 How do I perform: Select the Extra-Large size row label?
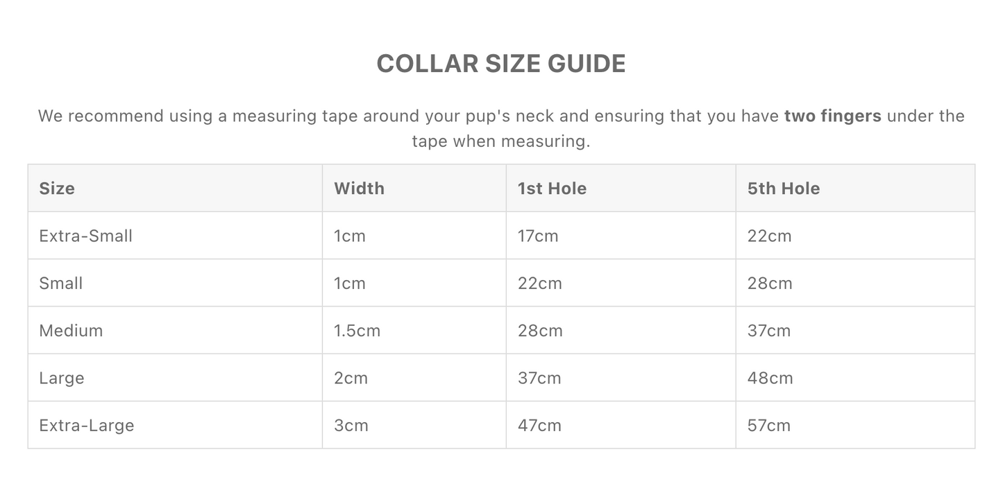(x=87, y=426)
